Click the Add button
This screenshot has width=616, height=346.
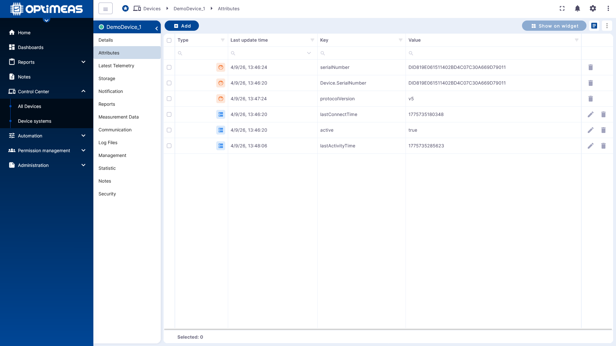pyautogui.click(x=182, y=26)
